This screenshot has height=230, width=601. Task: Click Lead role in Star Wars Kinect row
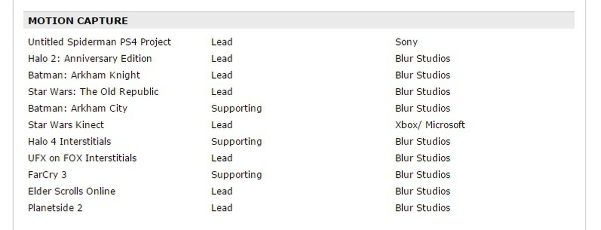222,125
